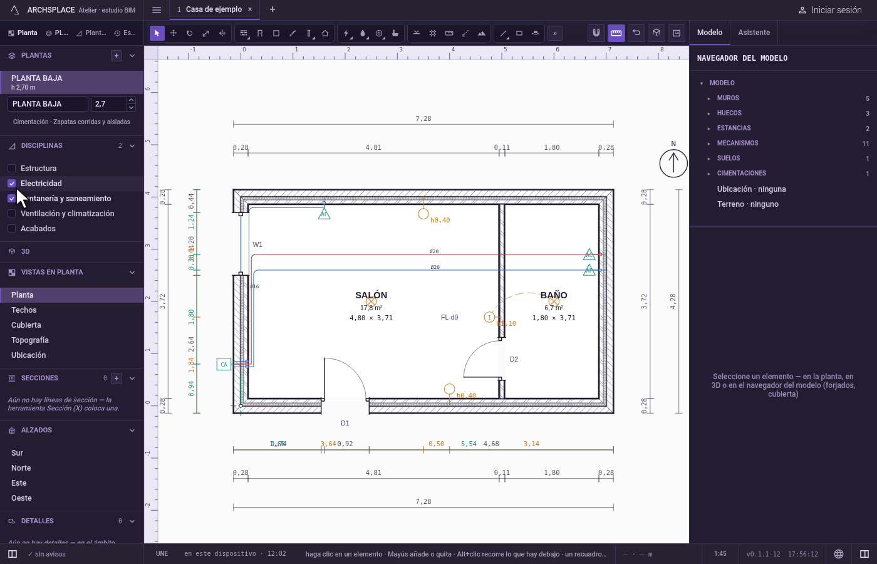Expand the MECANISMOS tree node
The image size is (877, 564).
(x=709, y=144)
